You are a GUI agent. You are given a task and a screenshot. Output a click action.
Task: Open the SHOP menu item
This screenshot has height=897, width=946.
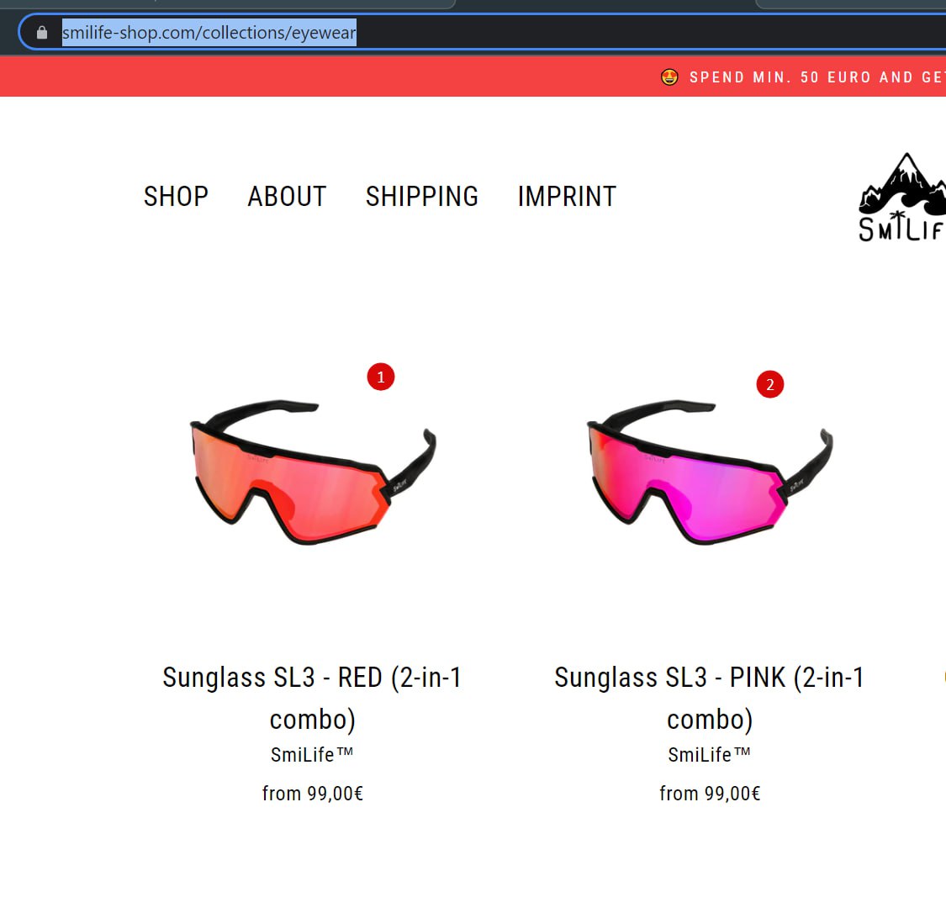(177, 197)
